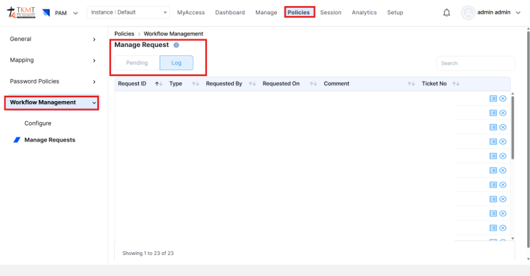This screenshot has height=276, width=530.
Task: Sort by Requested On column arrows
Action: pyautogui.click(x=313, y=84)
